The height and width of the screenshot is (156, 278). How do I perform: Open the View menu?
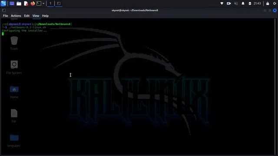pyautogui.click(x=36, y=16)
